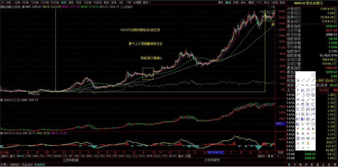Click the − zoom-out chart button
The image size is (338, 167).
(283, 156)
